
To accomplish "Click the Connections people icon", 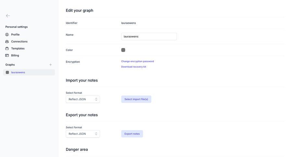I will click(7, 42).
